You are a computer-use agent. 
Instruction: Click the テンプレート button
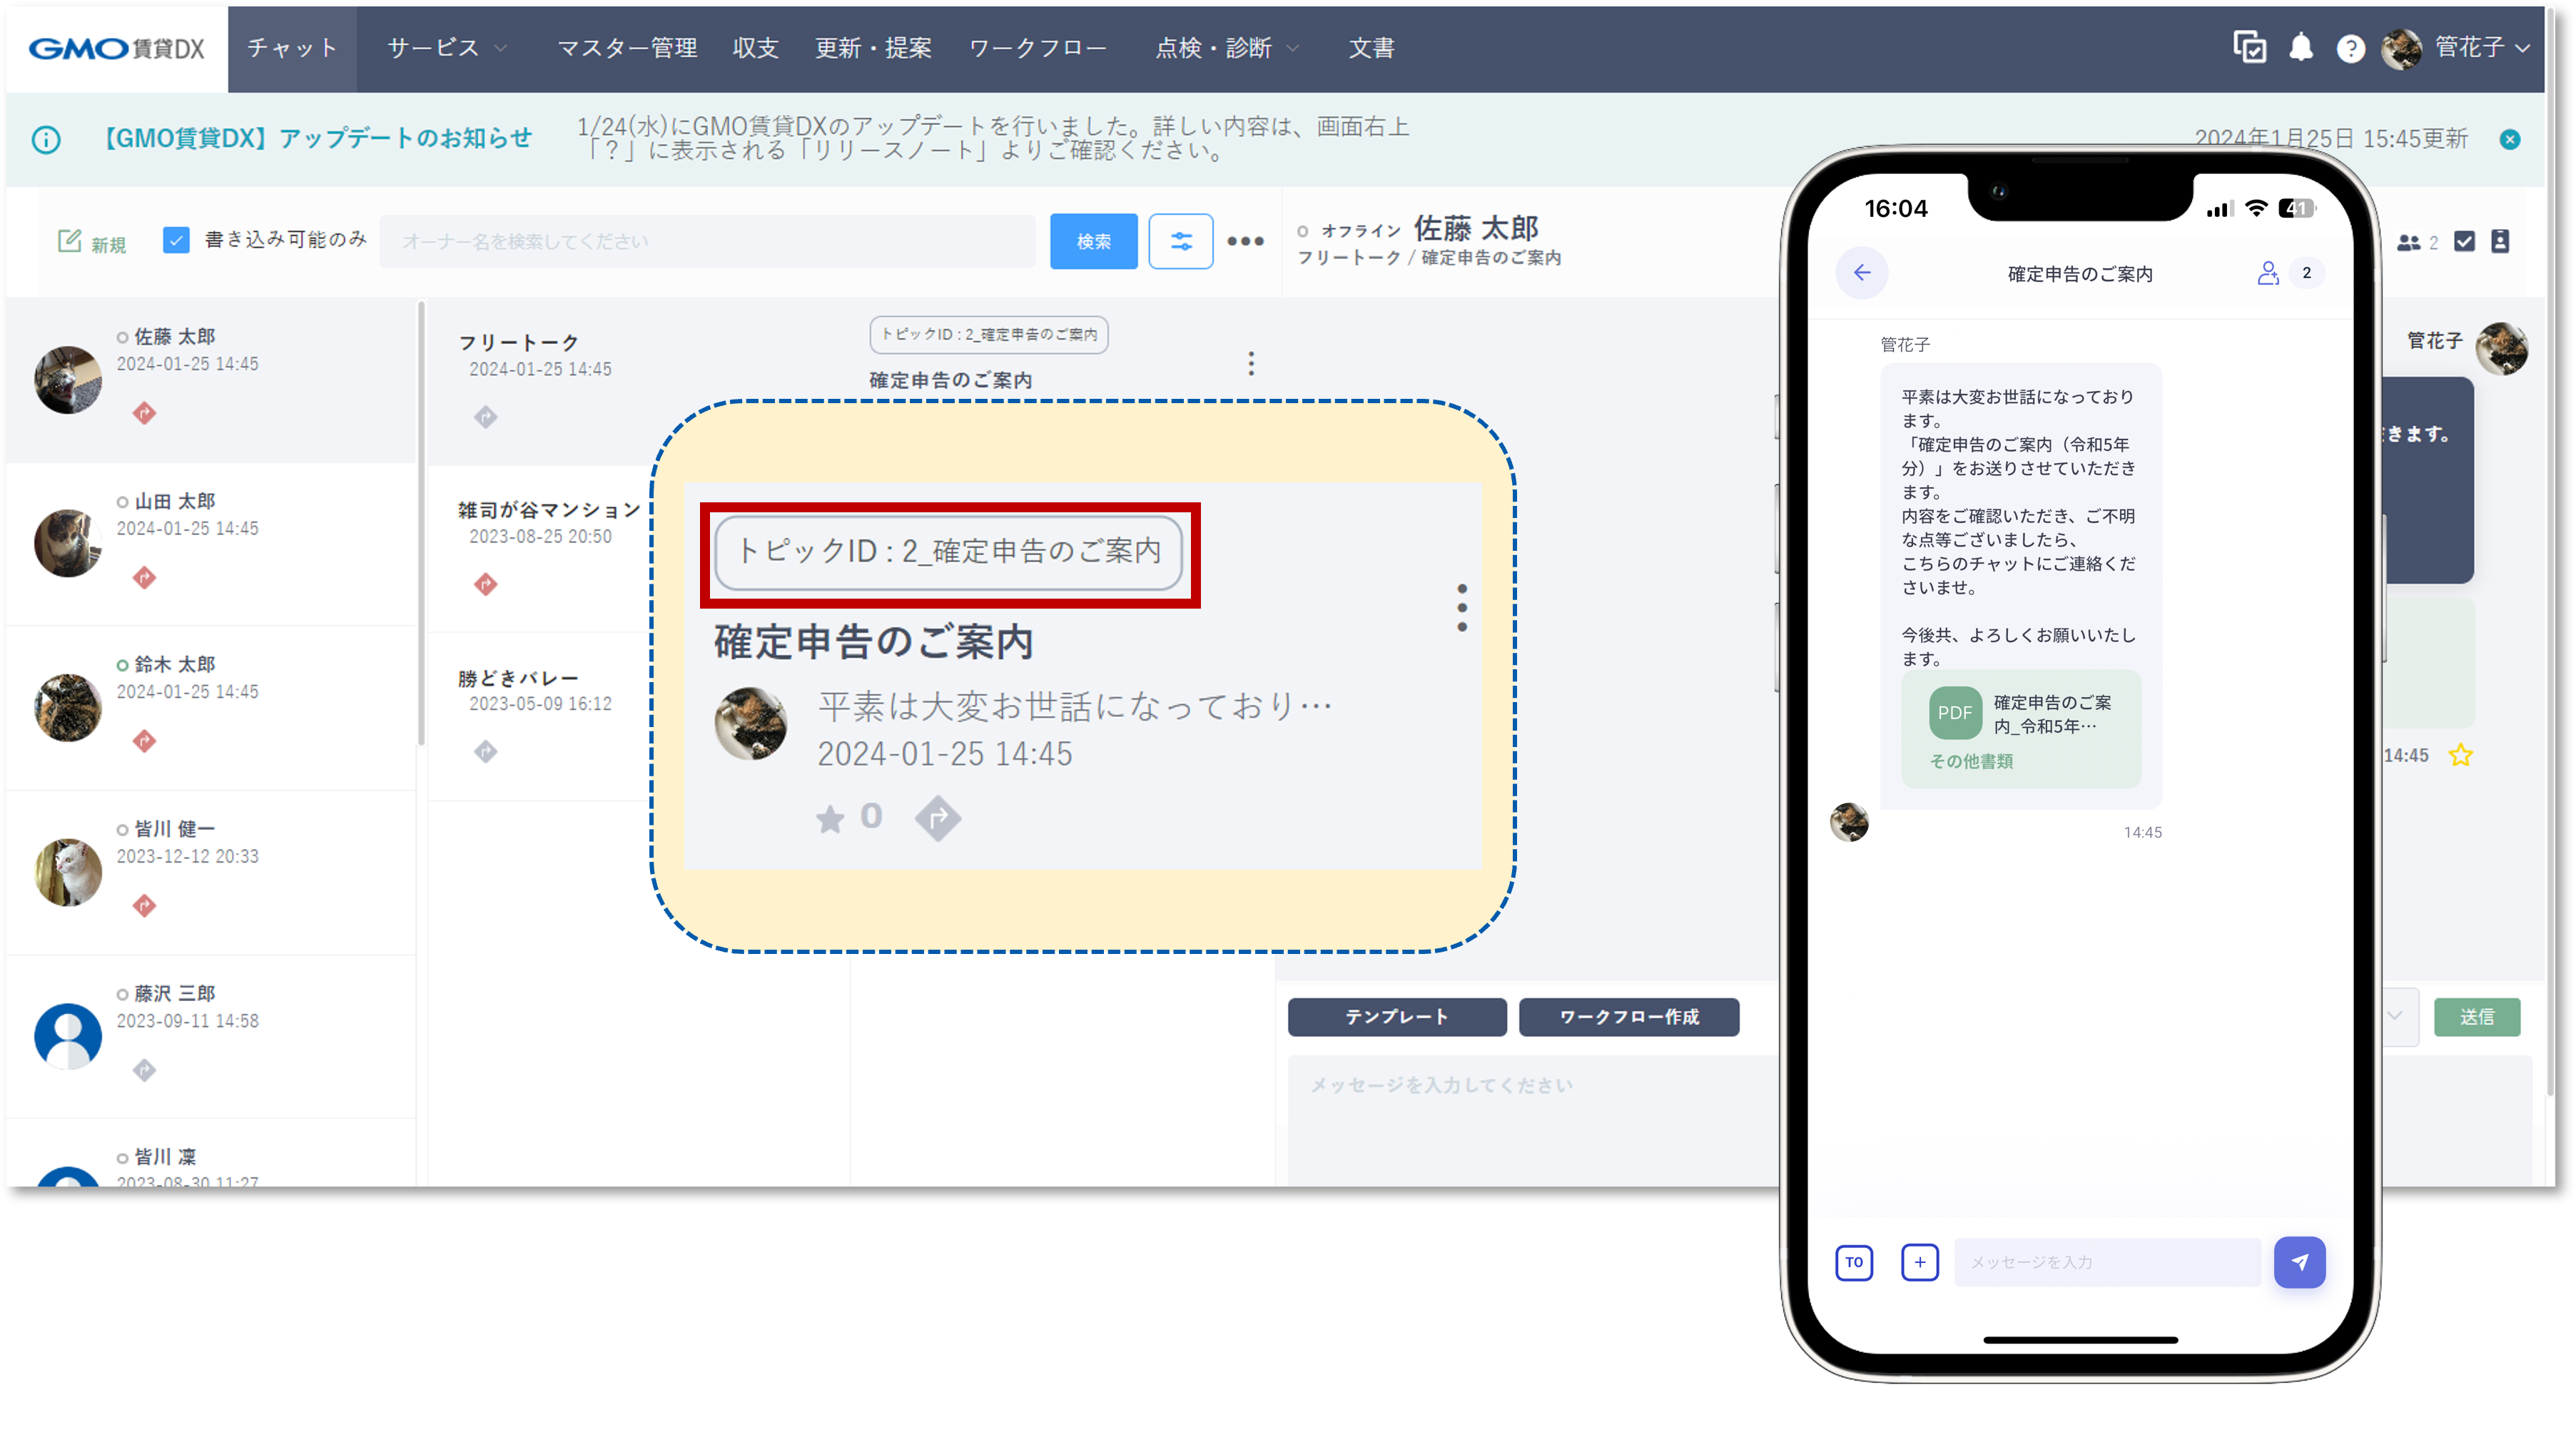(x=1396, y=1017)
